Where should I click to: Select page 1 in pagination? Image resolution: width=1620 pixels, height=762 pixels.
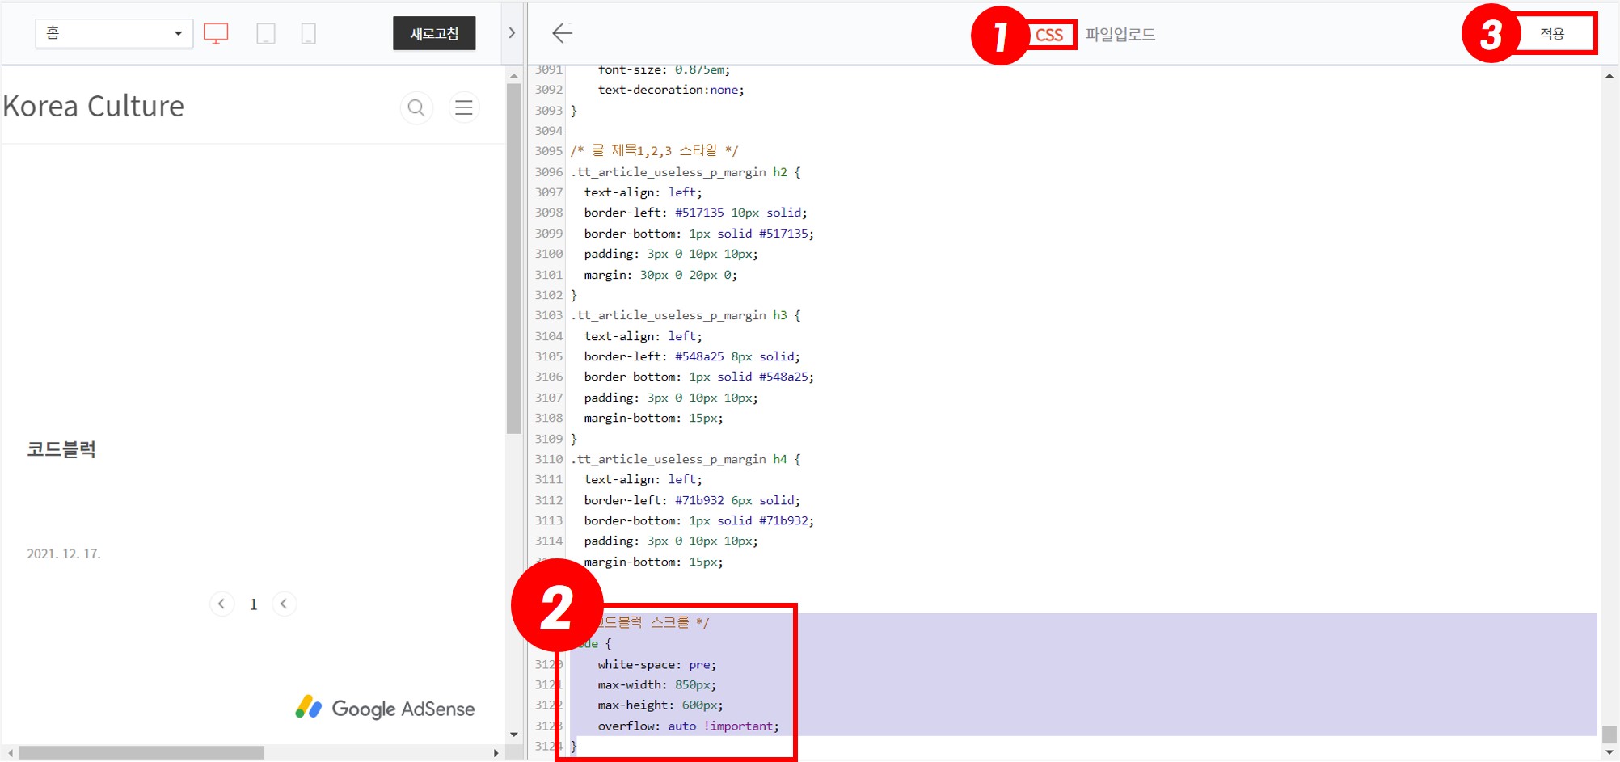coord(253,604)
